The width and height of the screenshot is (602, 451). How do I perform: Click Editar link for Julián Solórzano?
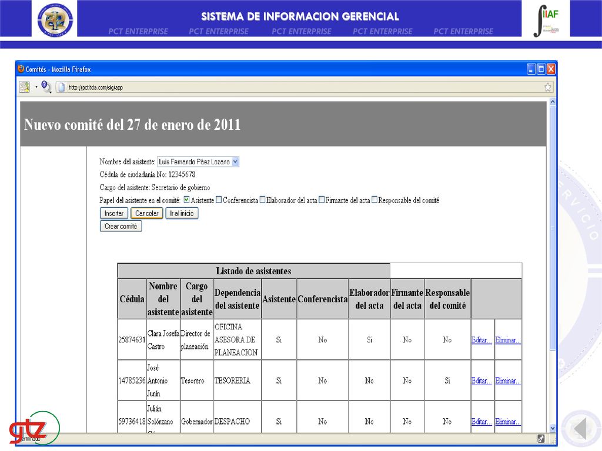(x=481, y=422)
